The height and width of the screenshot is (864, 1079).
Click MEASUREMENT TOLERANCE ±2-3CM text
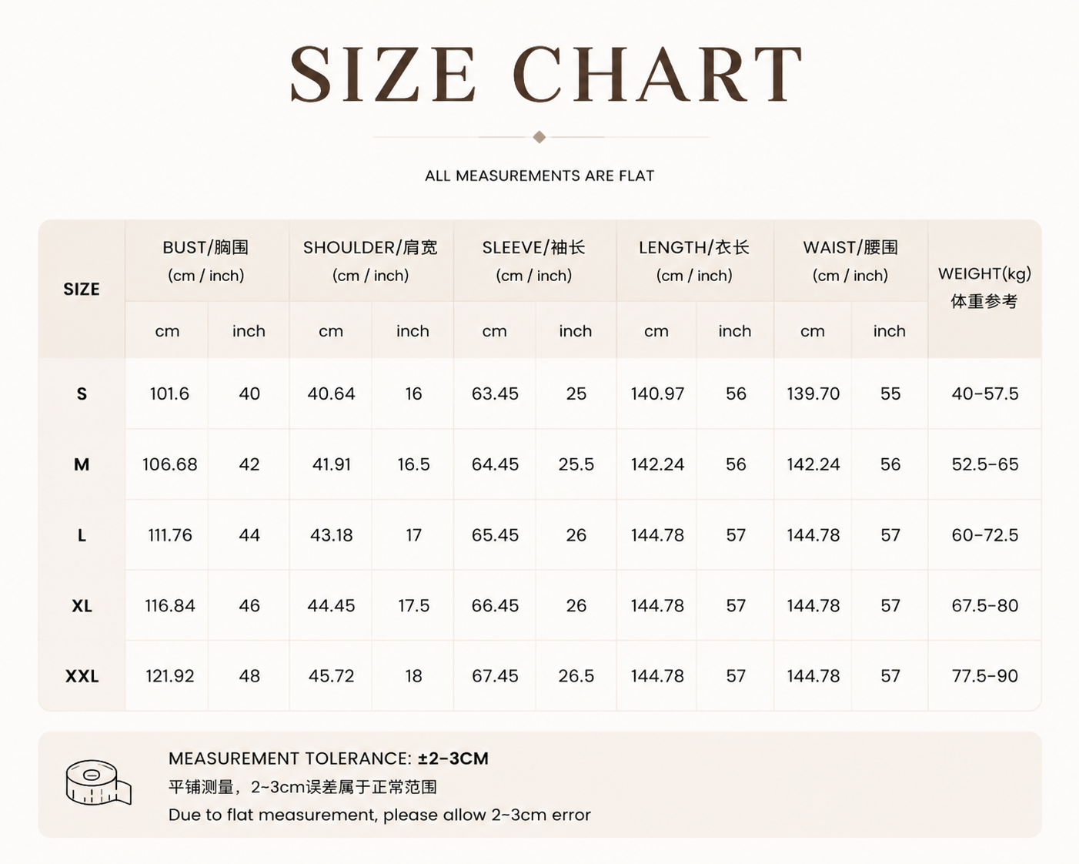click(x=329, y=759)
